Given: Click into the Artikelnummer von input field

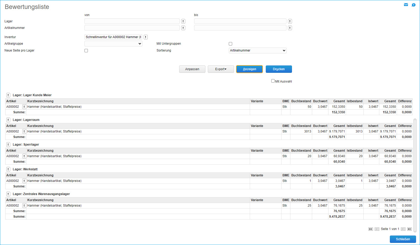Looking at the screenshot, I should [x=132, y=28].
